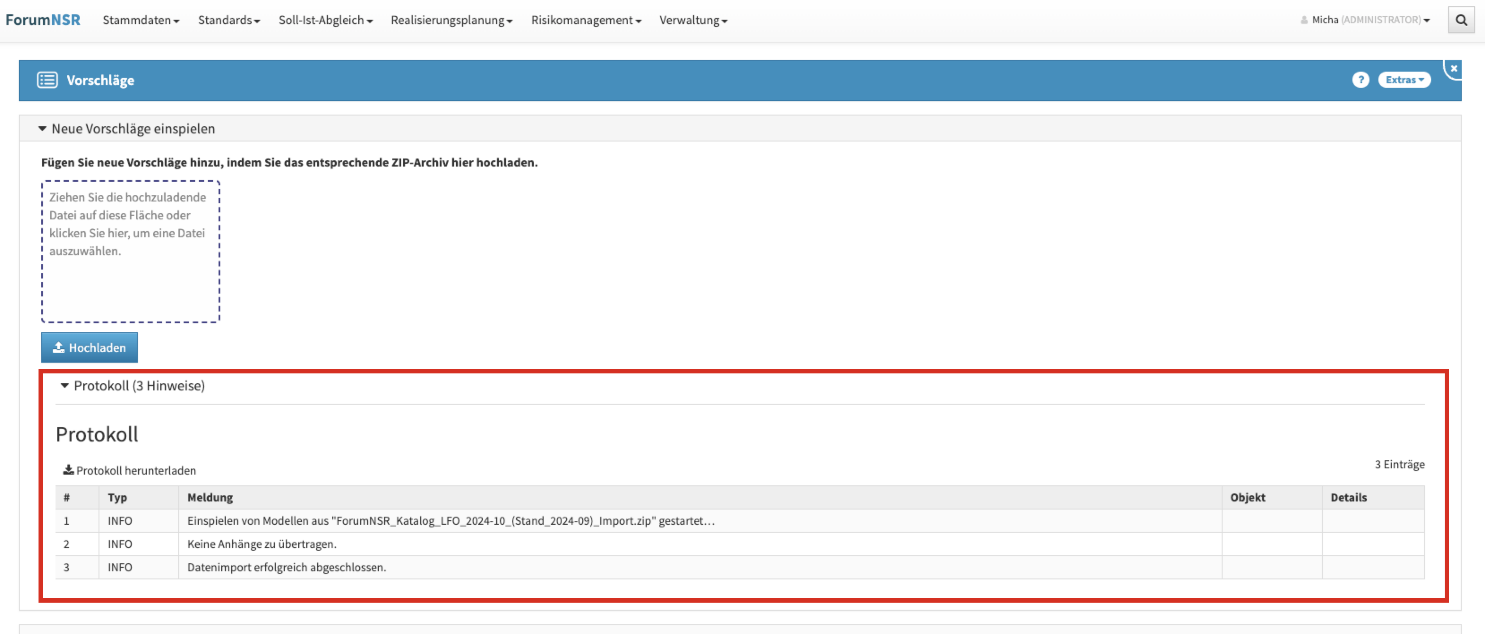Click the Vorschläge list icon in header
The width and height of the screenshot is (1485, 634).
coord(47,80)
